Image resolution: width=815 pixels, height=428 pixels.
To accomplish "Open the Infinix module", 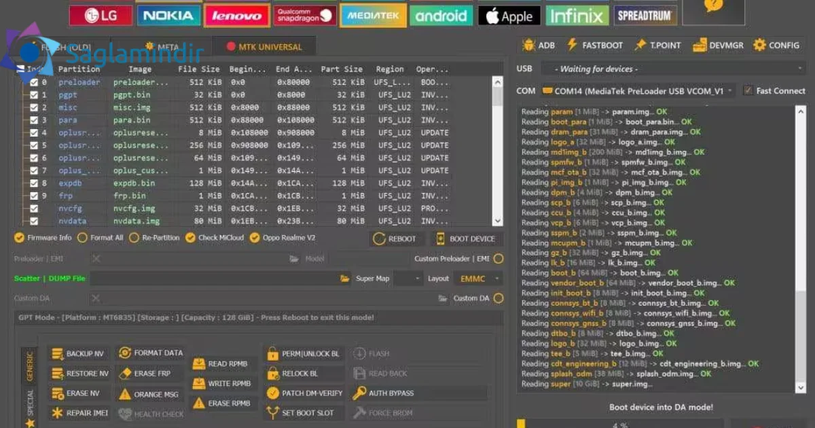I will coord(577,15).
